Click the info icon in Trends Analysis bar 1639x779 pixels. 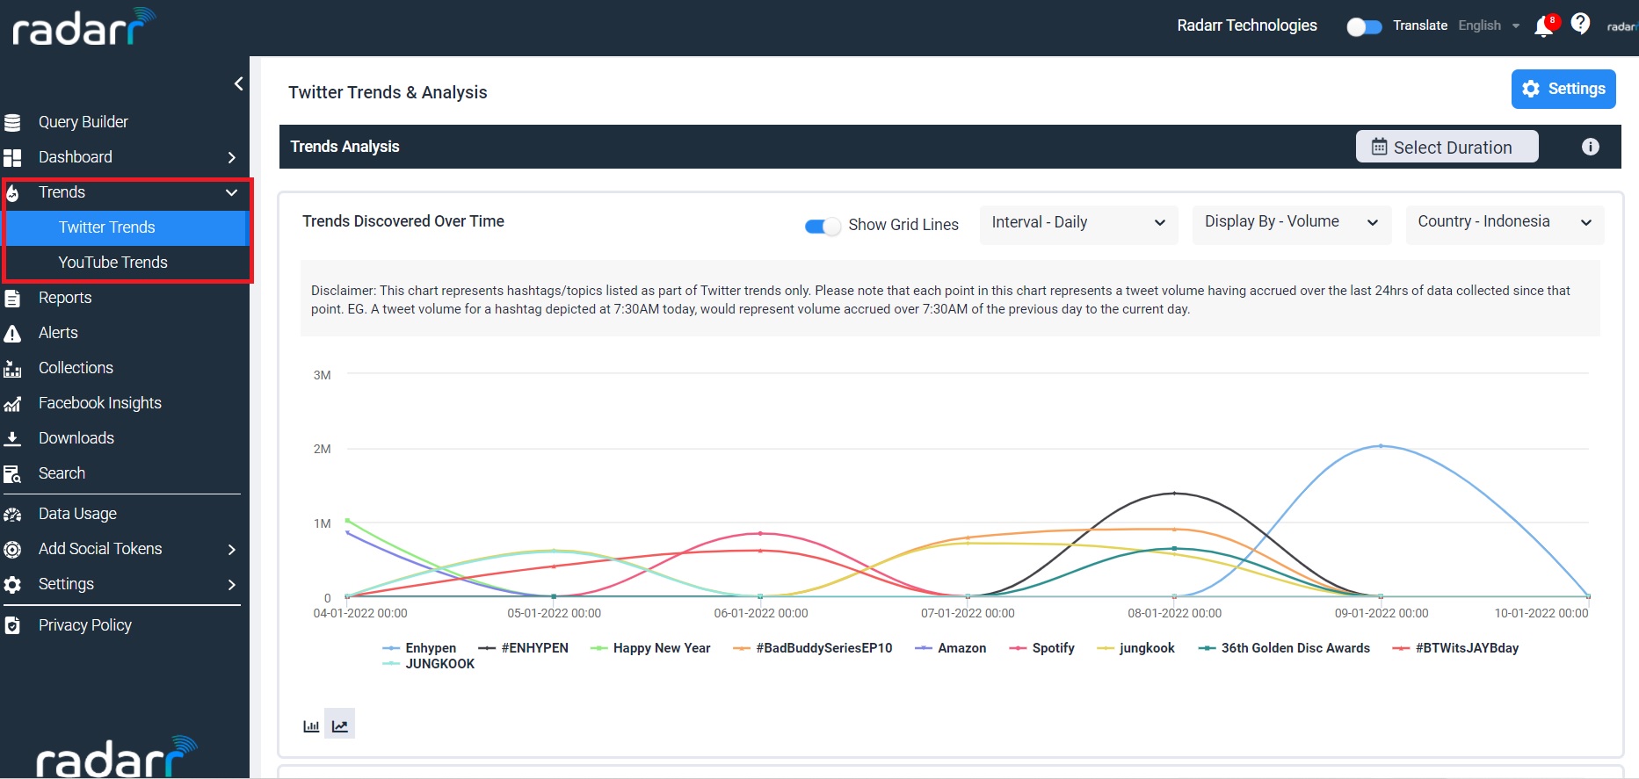tap(1591, 147)
